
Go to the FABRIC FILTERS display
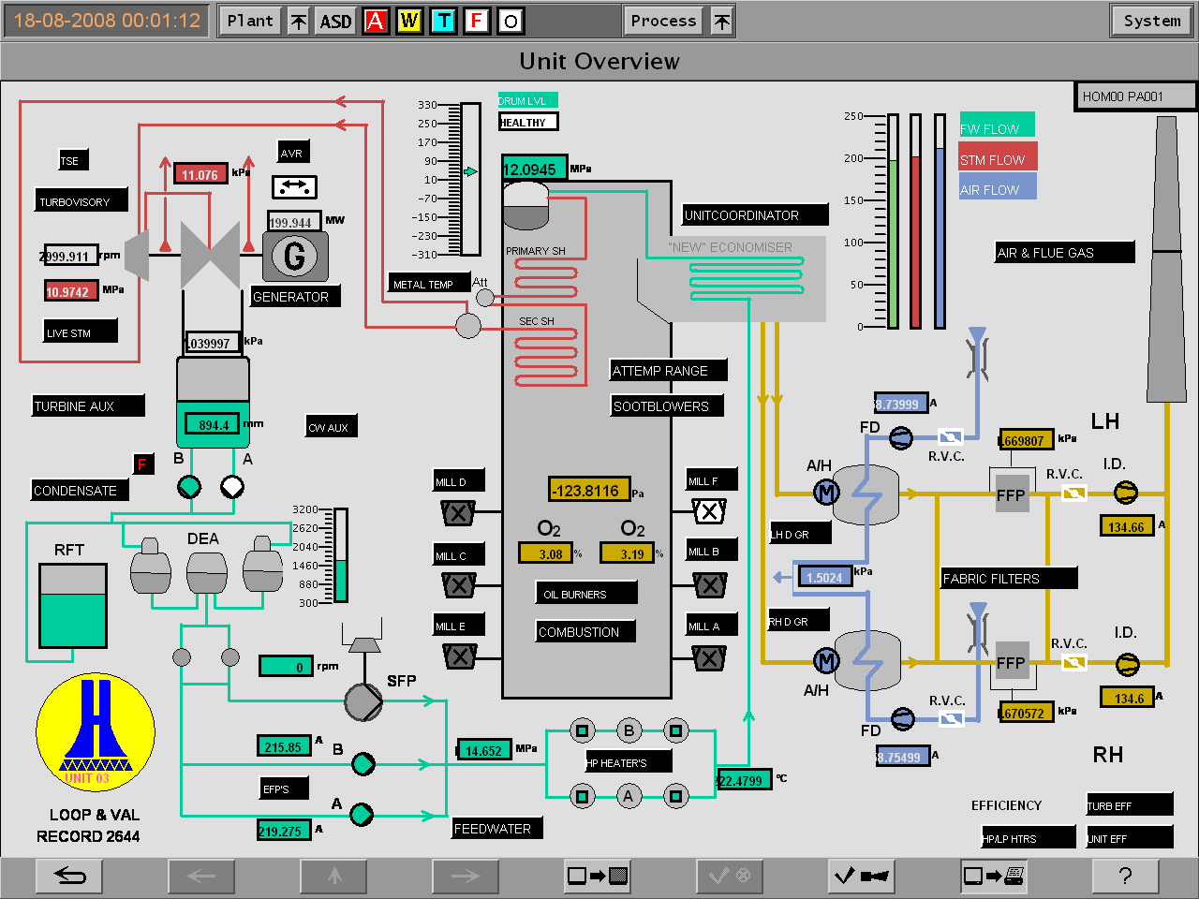[x=1009, y=579]
